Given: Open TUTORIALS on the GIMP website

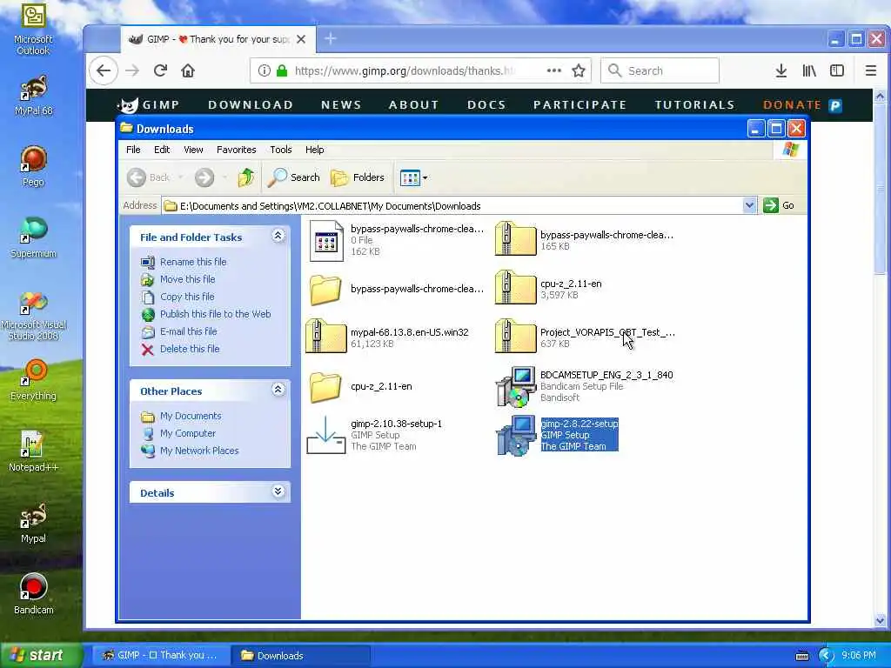Looking at the screenshot, I should 694,105.
